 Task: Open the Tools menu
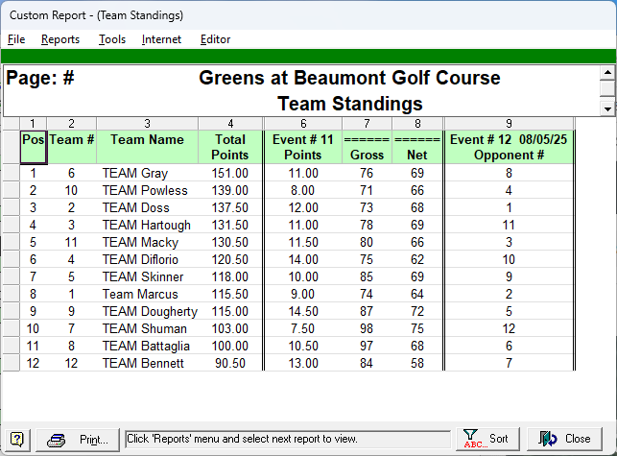click(x=112, y=39)
